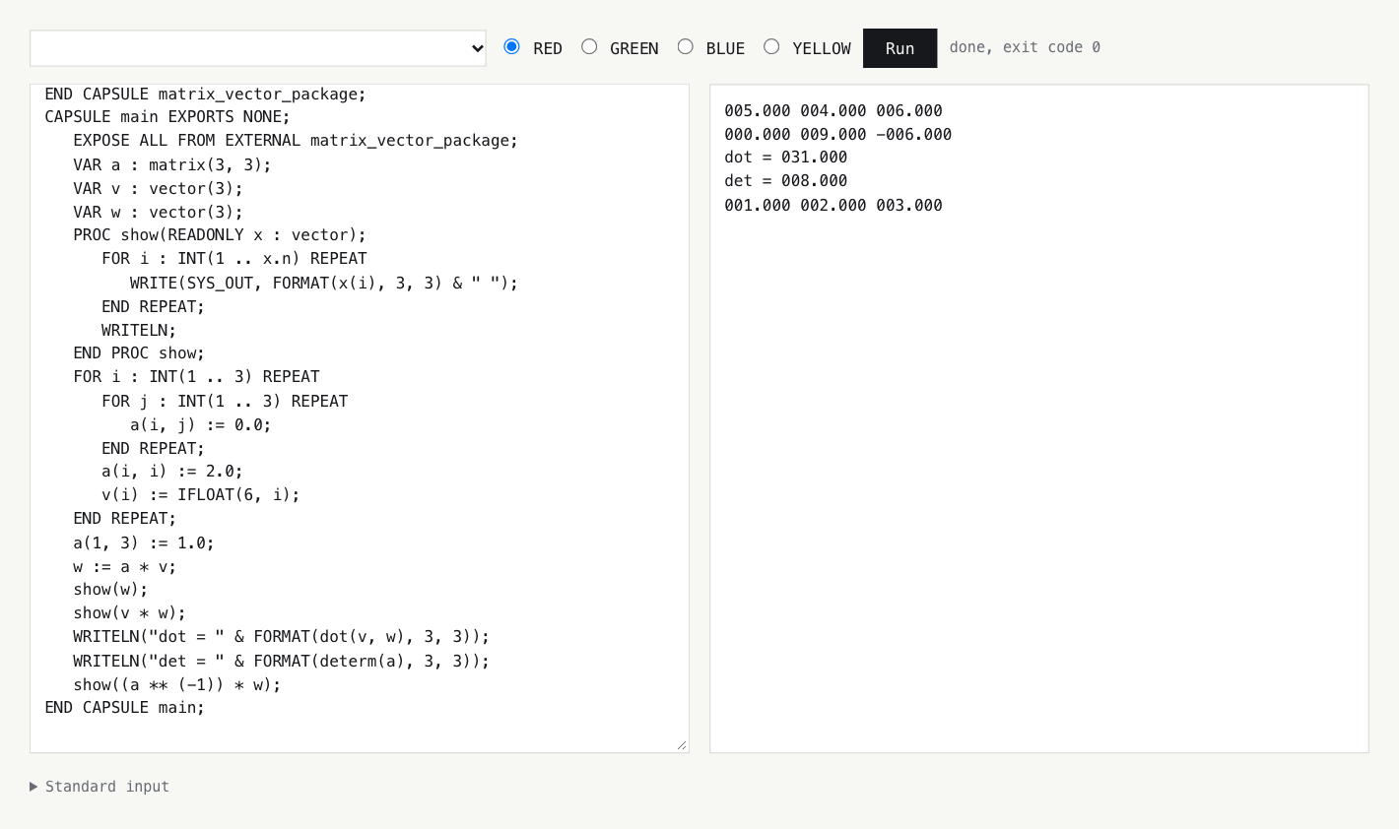Click the code editor resize handle
This screenshot has width=1399, height=829.
click(682, 745)
